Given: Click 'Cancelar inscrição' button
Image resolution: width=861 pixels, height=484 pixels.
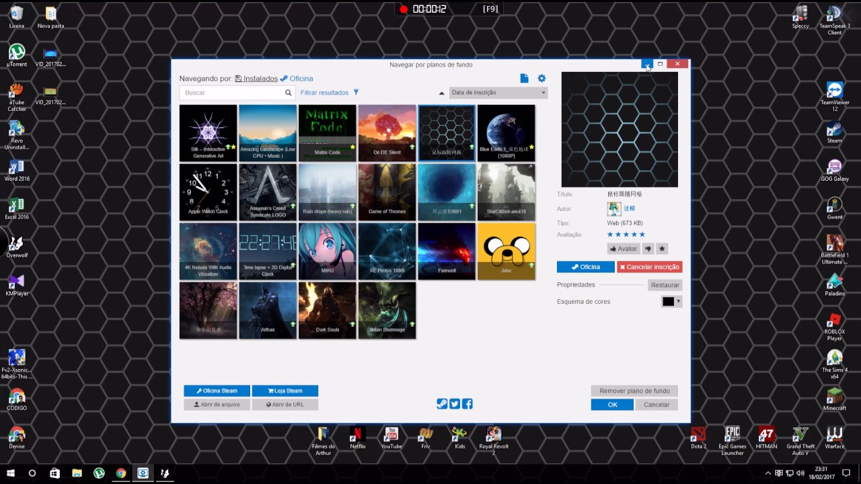Looking at the screenshot, I should pyautogui.click(x=650, y=267).
